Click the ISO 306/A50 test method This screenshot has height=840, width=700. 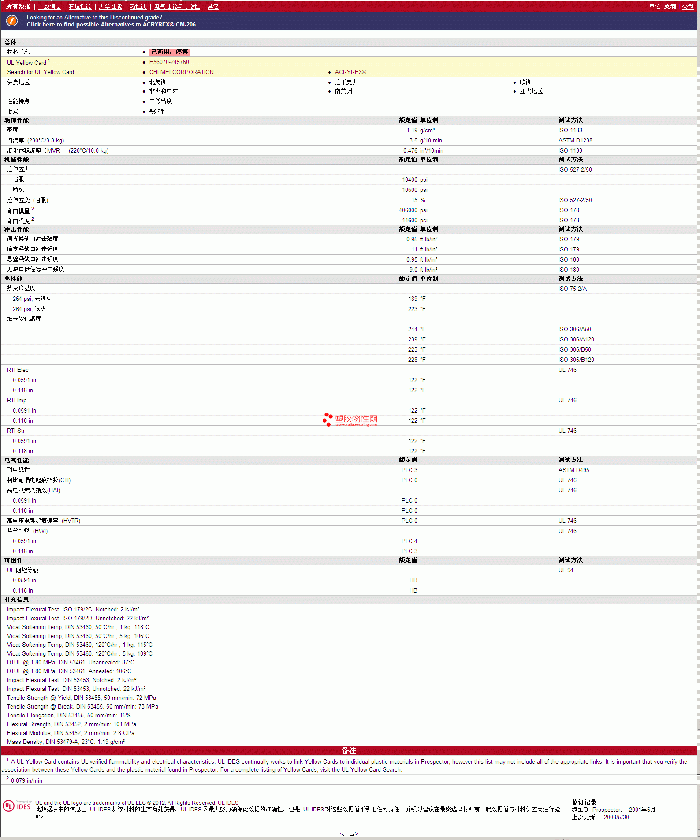coord(574,329)
